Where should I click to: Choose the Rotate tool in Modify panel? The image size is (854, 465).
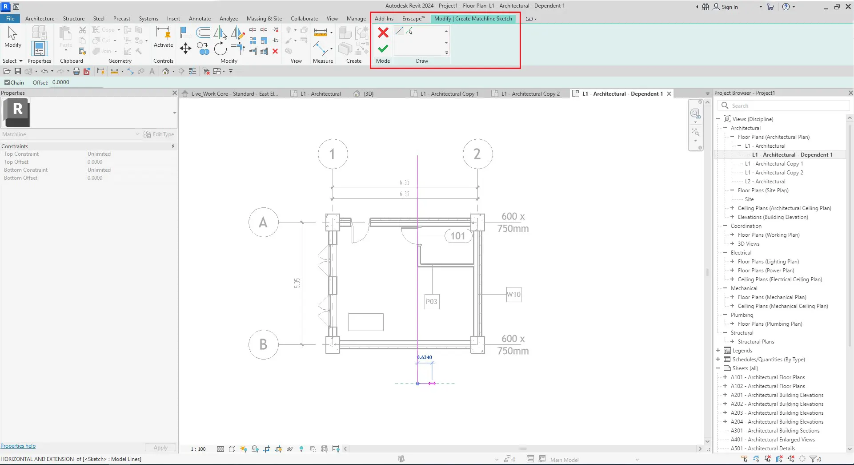(x=221, y=48)
